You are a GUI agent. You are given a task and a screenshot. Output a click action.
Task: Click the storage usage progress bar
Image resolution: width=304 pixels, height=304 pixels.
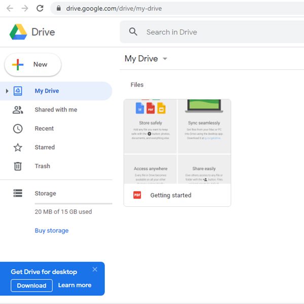coord(73,204)
